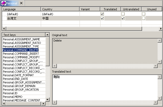
Task: Select the 台湾文 language row
Action: click(x=12, y=18)
